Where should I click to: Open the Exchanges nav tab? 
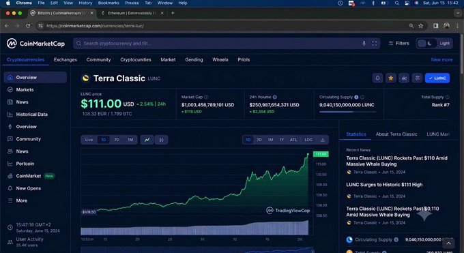(66, 59)
